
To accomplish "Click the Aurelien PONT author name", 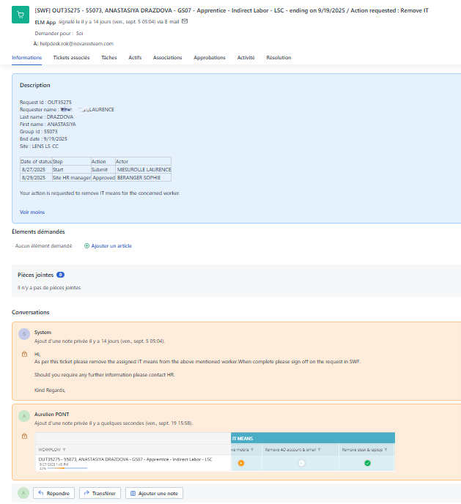I will click(x=52, y=415).
